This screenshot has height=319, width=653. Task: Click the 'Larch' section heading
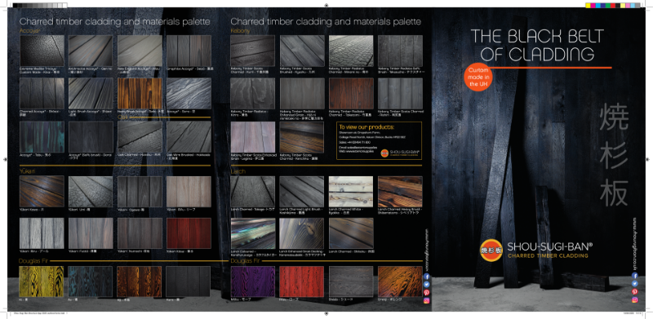click(238, 171)
